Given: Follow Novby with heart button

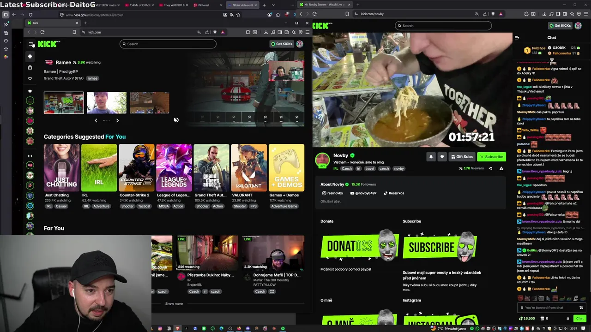Looking at the screenshot, I should point(442,157).
